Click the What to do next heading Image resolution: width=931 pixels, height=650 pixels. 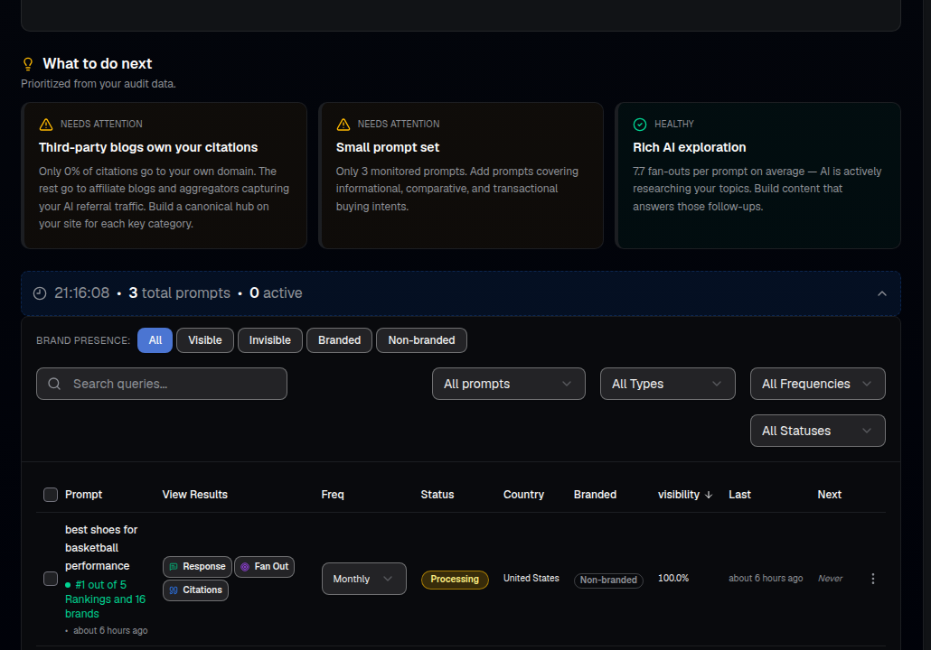[x=98, y=63]
